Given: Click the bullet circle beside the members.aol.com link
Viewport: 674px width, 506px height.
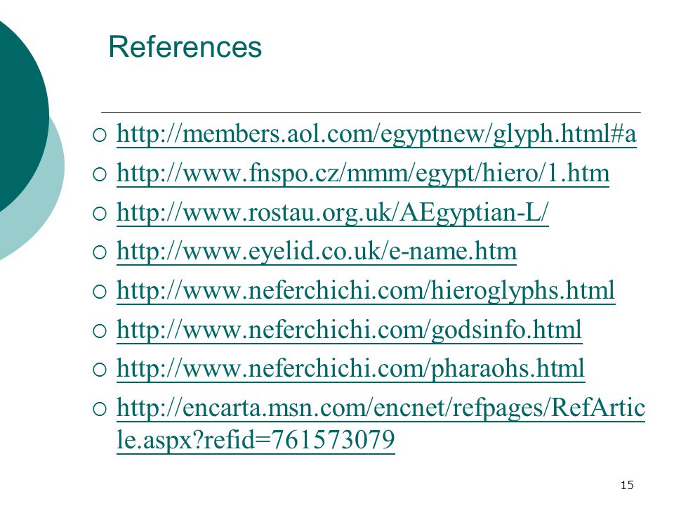Looking at the screenshot, I should click(x=99, y=135).
